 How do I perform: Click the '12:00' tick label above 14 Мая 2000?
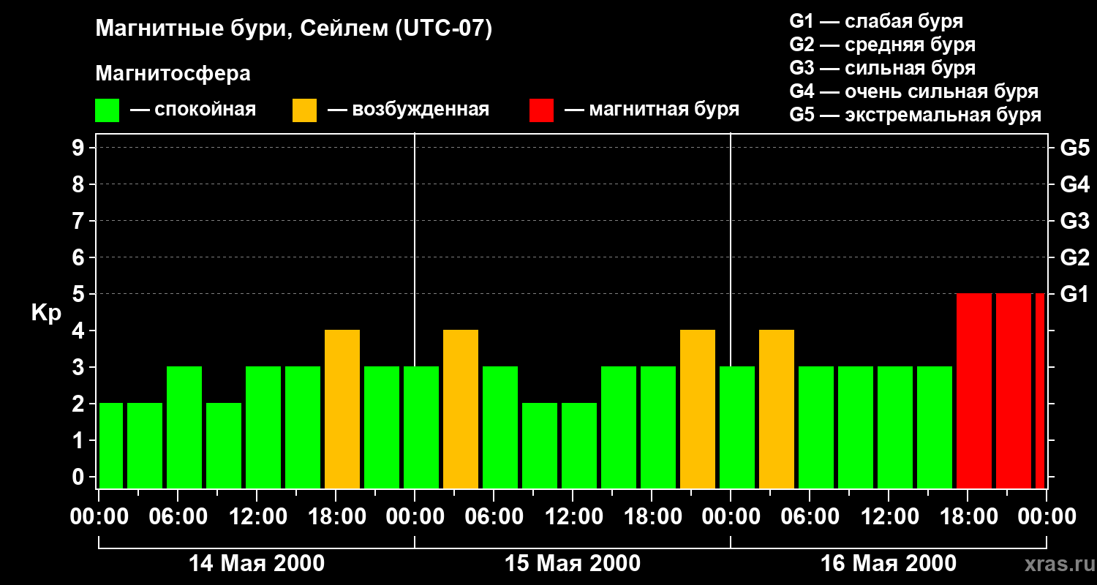[257, 517]
